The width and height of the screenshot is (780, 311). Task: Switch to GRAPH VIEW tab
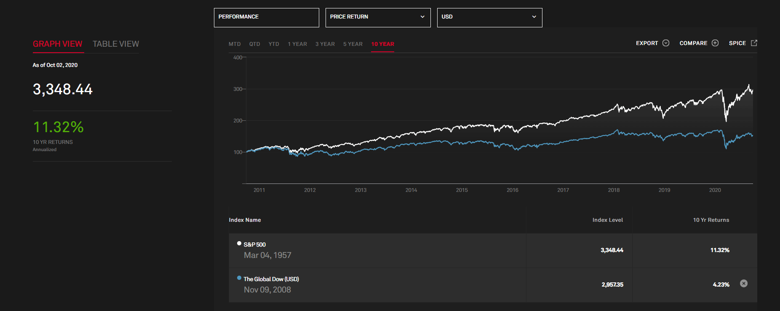click(x=58, y=44)
